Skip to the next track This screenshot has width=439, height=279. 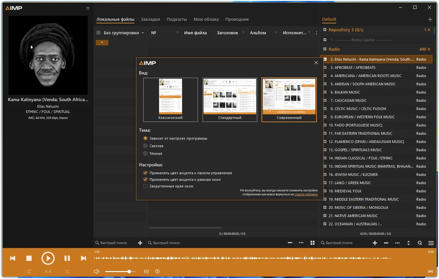[83, 258]
